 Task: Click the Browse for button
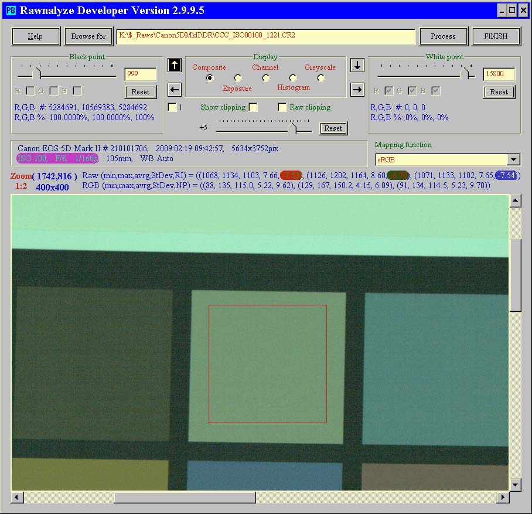click(88, 36)
